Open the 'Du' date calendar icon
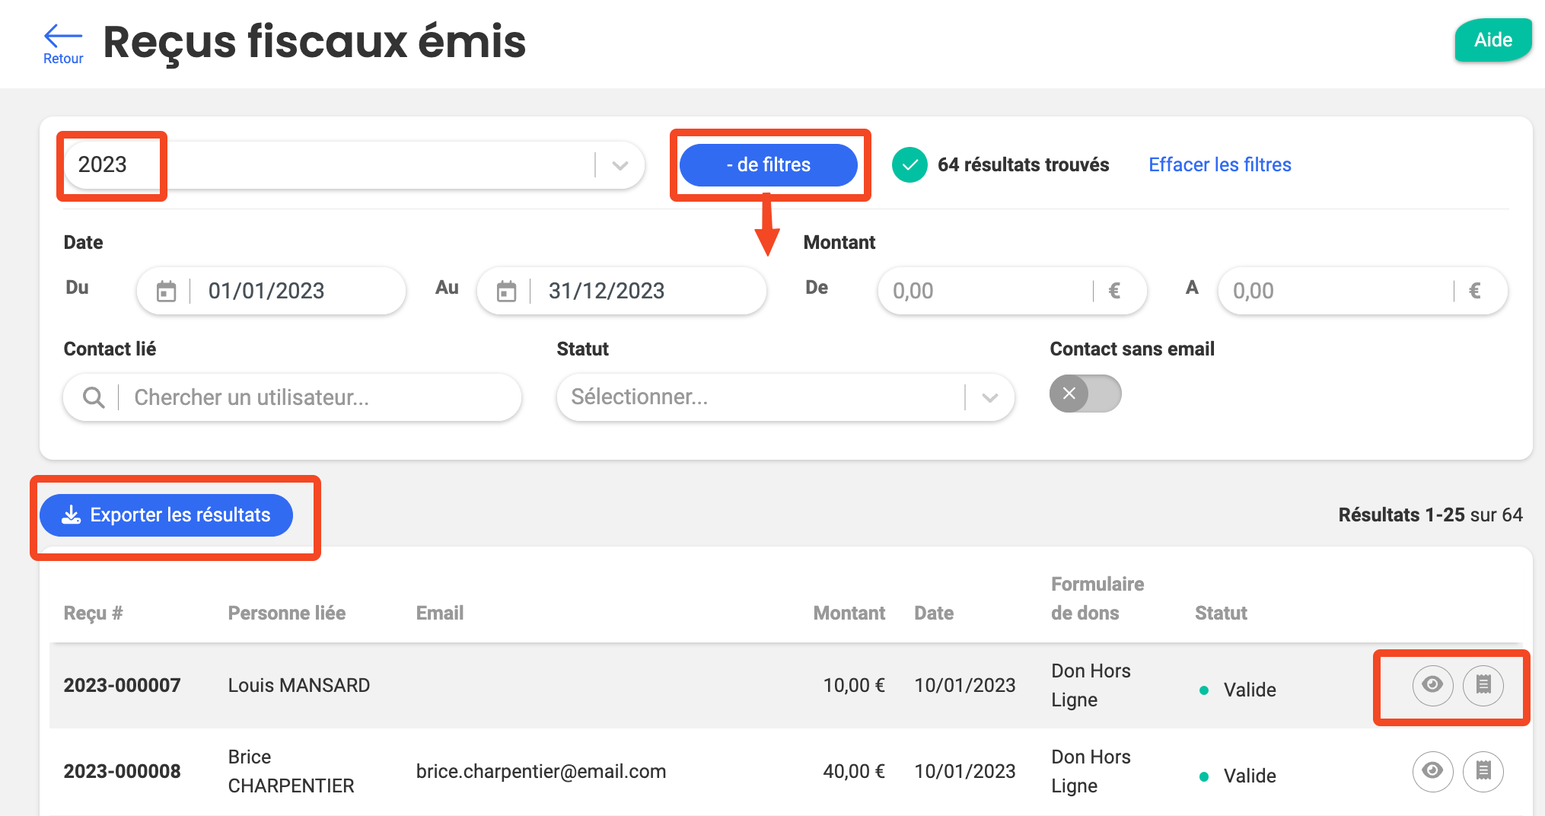1545x816 pixels. click(166, 291)
